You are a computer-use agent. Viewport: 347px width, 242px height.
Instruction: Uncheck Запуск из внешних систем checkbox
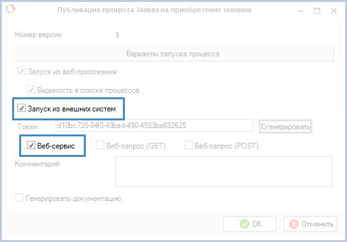(22, 108)
